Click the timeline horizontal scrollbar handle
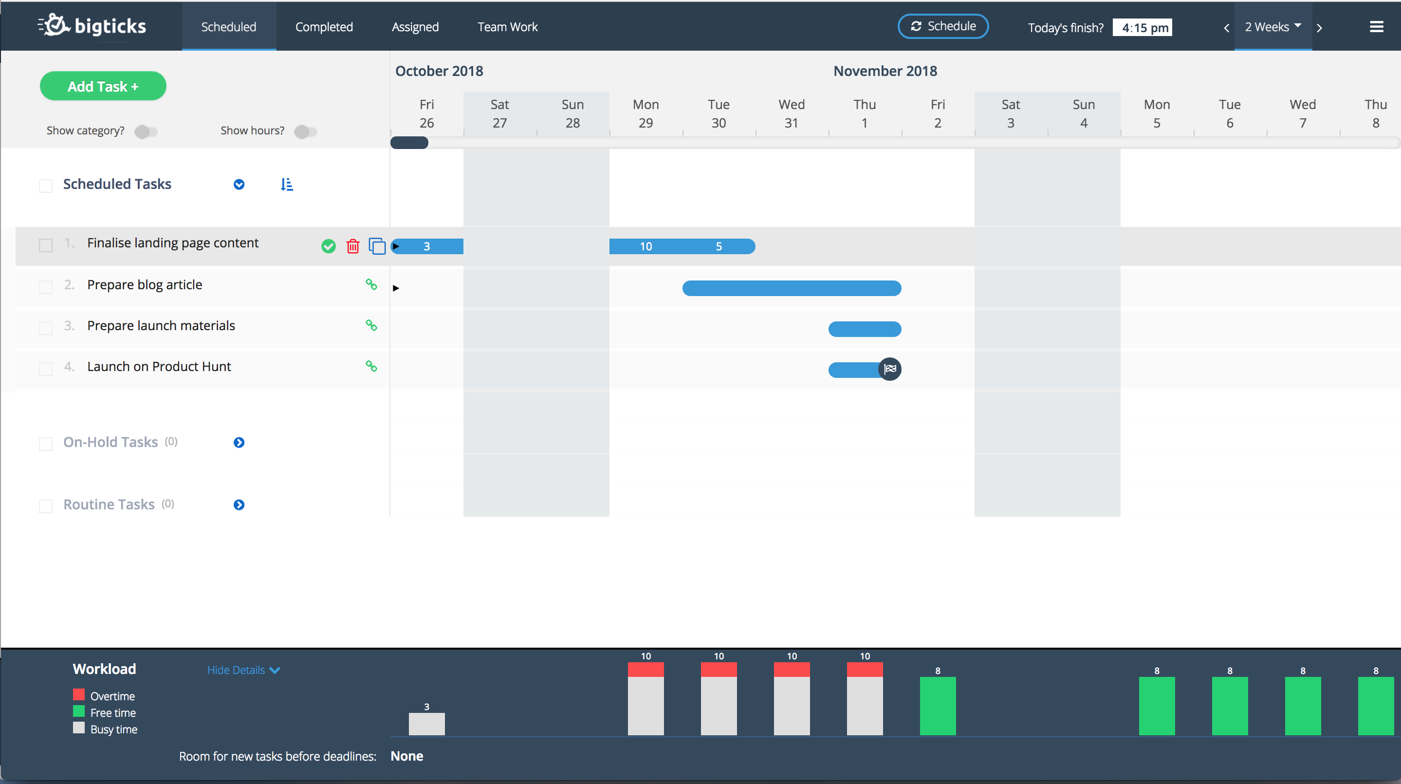 409,143
